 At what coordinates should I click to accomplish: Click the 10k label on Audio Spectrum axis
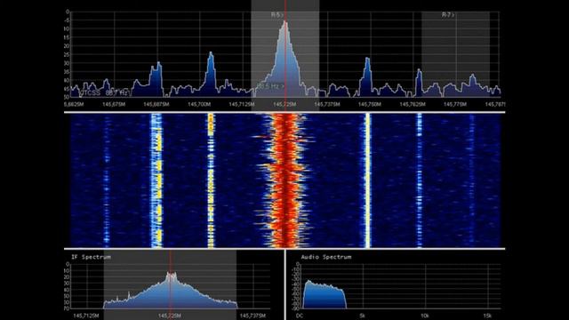click(x=425, y=316)
